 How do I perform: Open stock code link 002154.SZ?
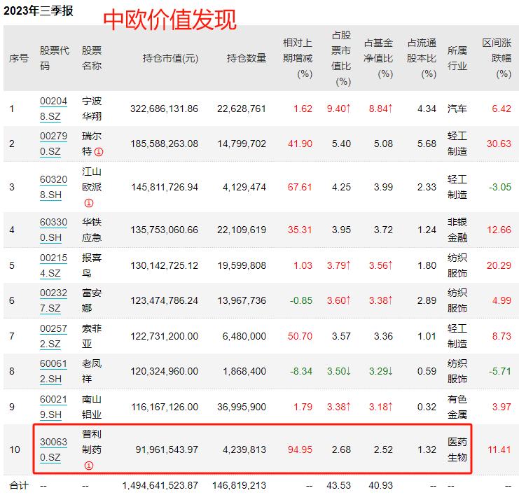pyautogui.click(x=53, y=265)
